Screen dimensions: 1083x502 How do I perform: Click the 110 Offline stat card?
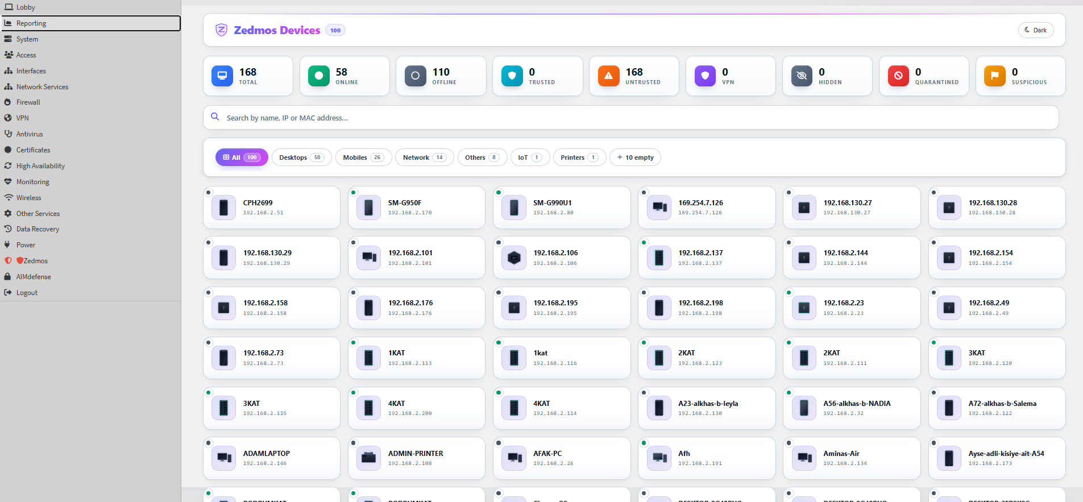click(441, 76)
